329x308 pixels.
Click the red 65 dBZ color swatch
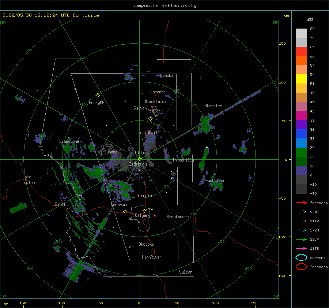tap(301, 52)
